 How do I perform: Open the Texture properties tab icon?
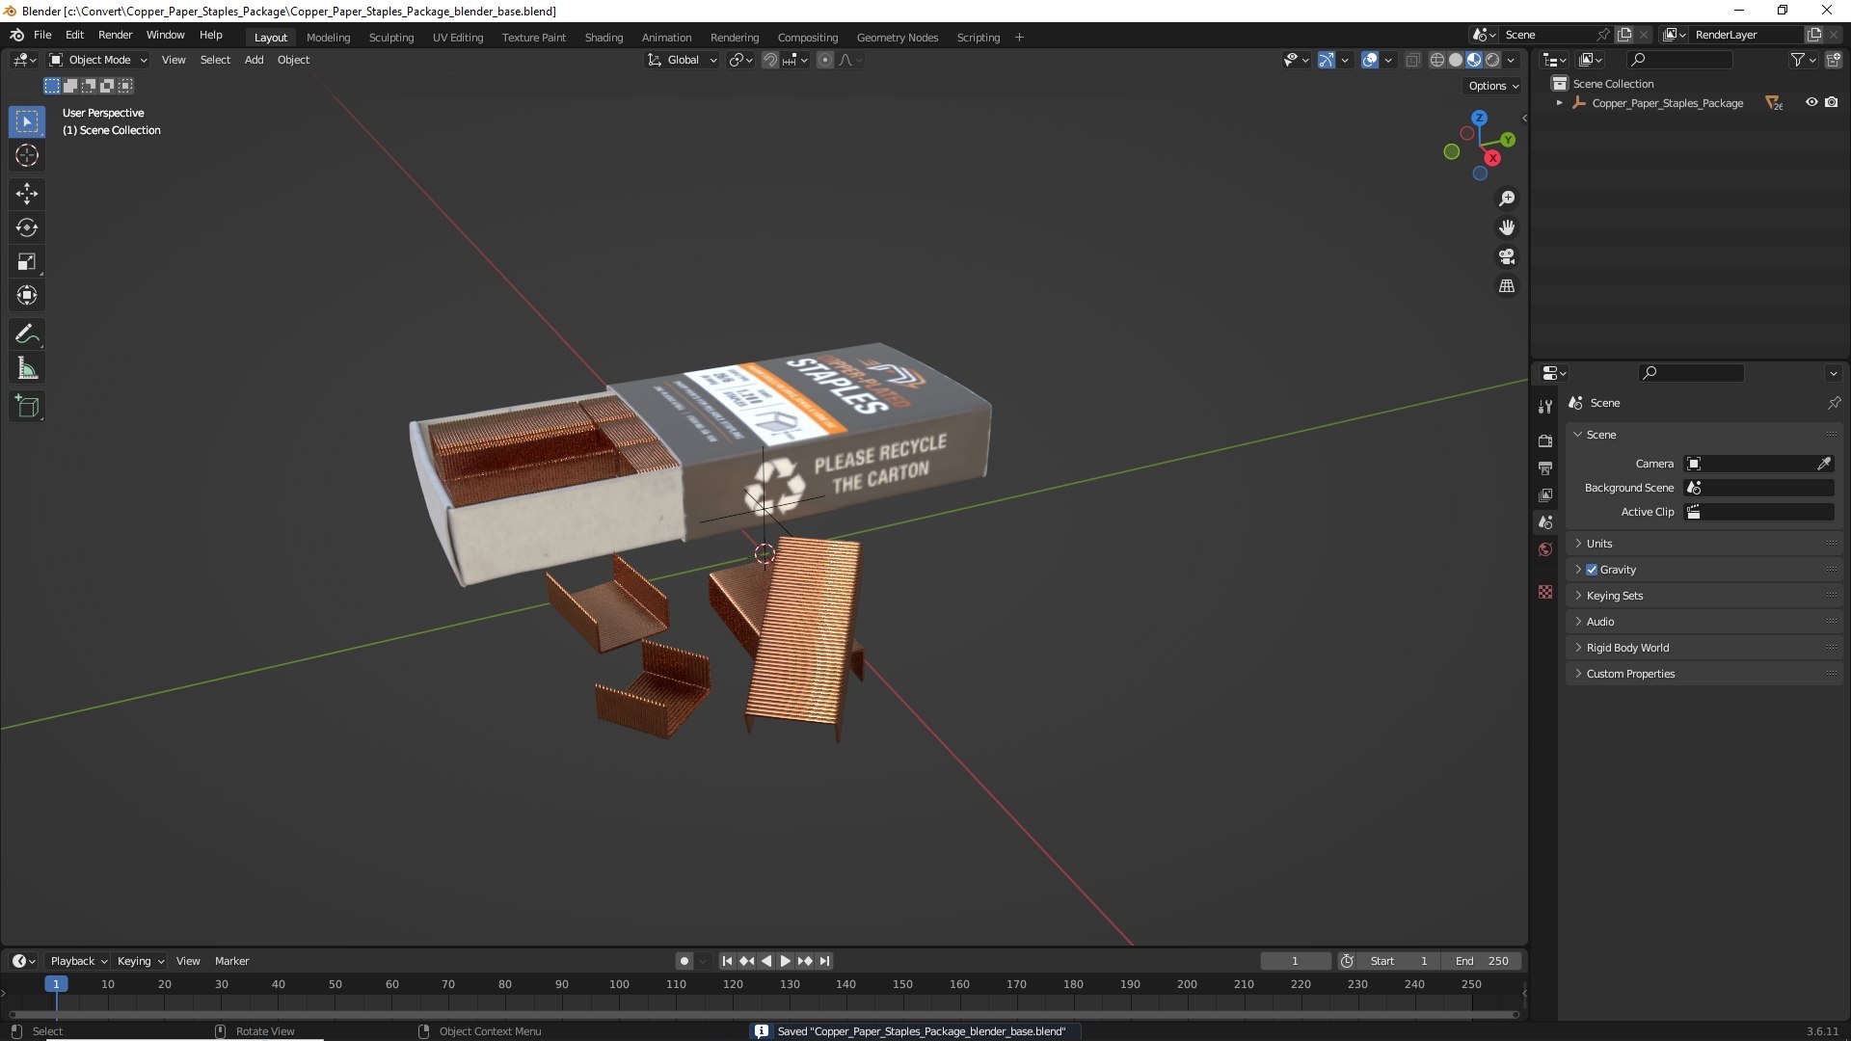pyautogui.click(x=1545, y=592)
